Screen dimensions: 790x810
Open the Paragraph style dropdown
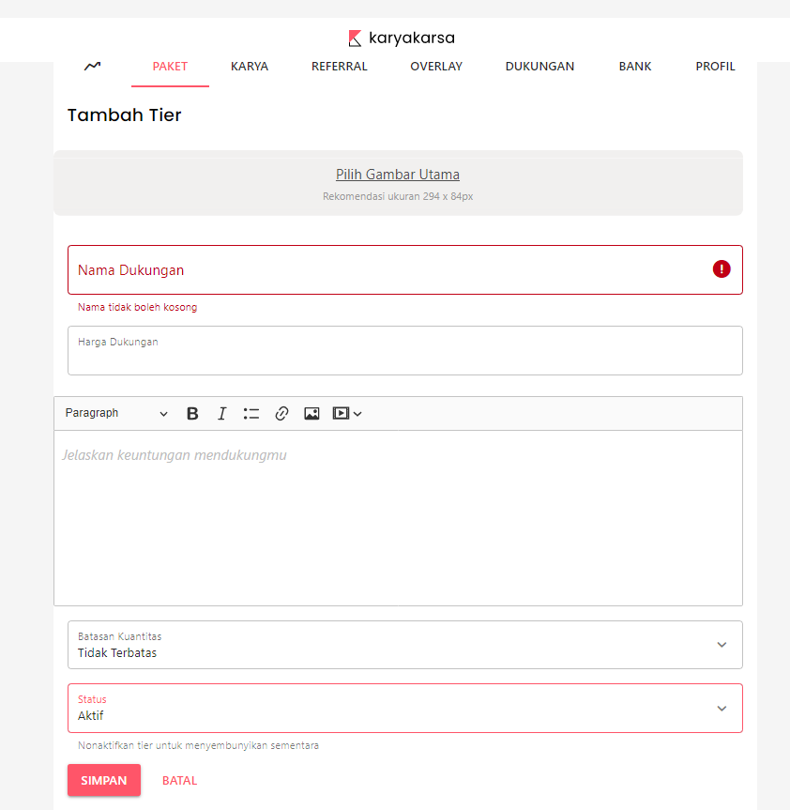(x=116, y=414)
